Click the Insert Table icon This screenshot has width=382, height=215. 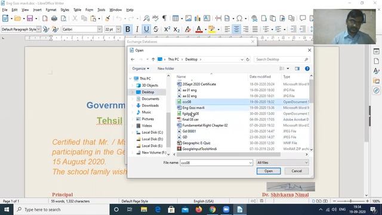(175, 19)
